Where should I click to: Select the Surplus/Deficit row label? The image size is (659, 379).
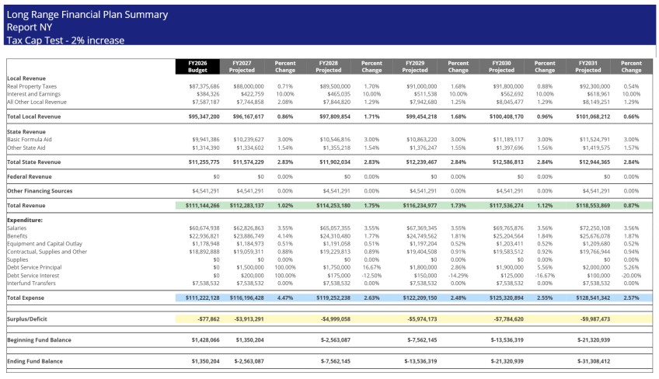point(27,318)
